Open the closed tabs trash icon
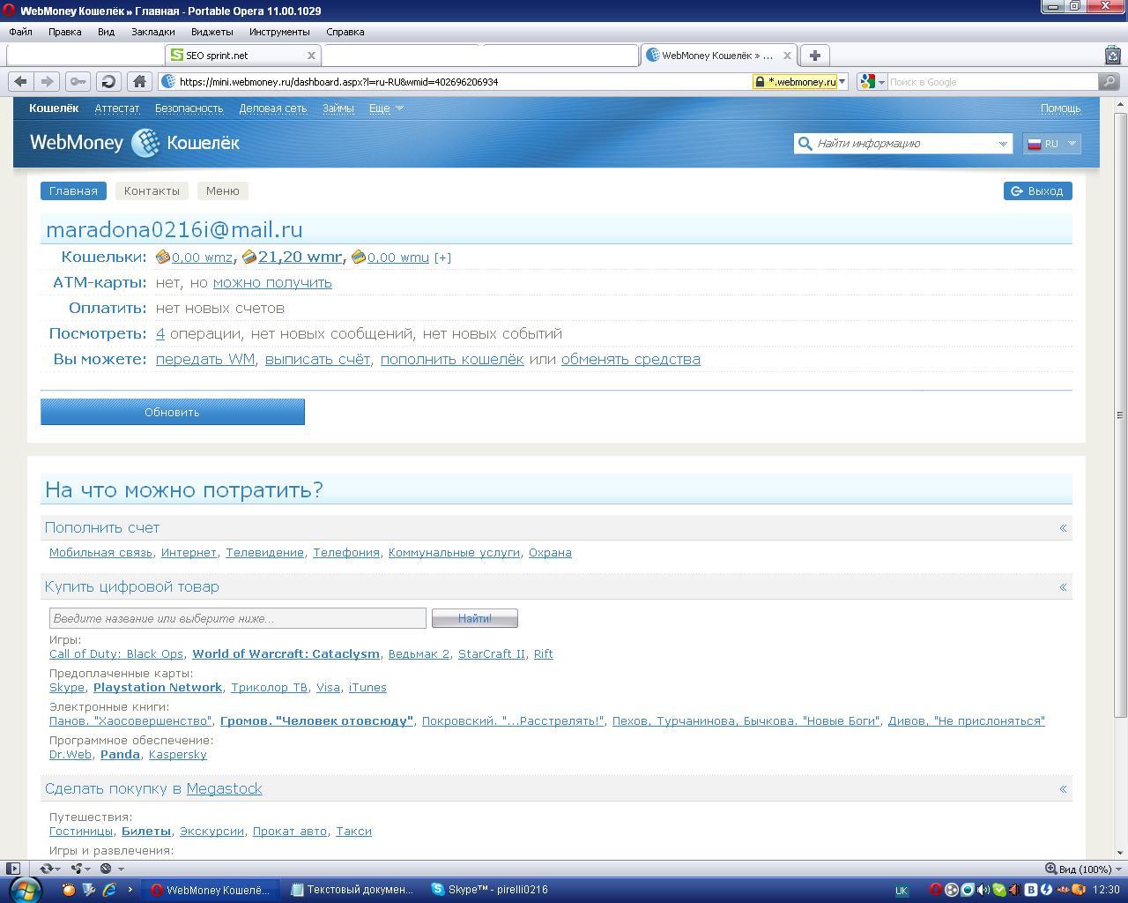 (1112, 55)
